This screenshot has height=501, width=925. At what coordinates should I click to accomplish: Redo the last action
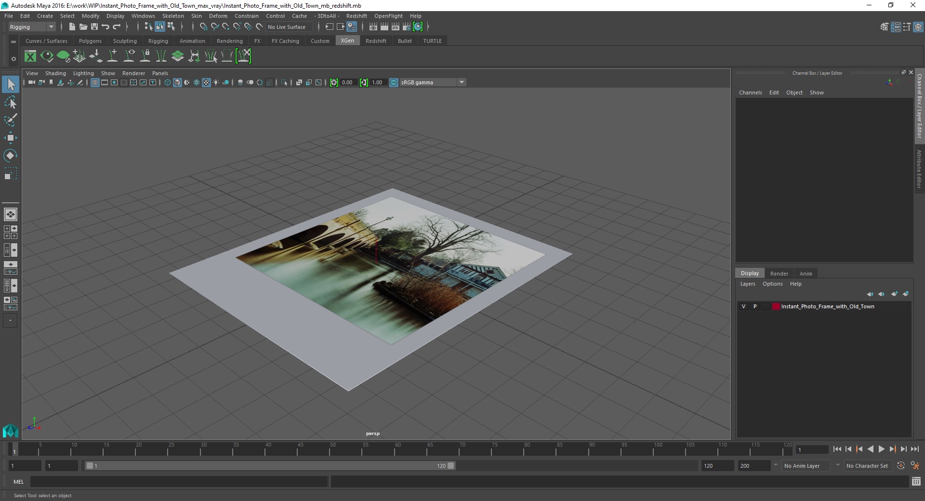pos(117,27)
